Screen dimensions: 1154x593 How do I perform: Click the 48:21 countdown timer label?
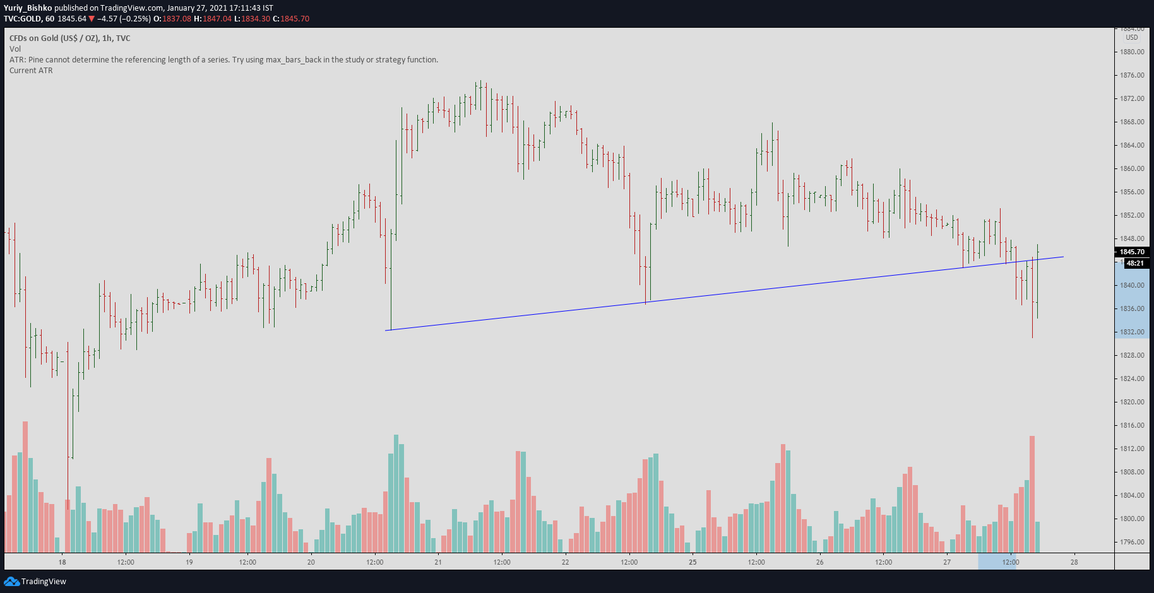pos(1135,263)
